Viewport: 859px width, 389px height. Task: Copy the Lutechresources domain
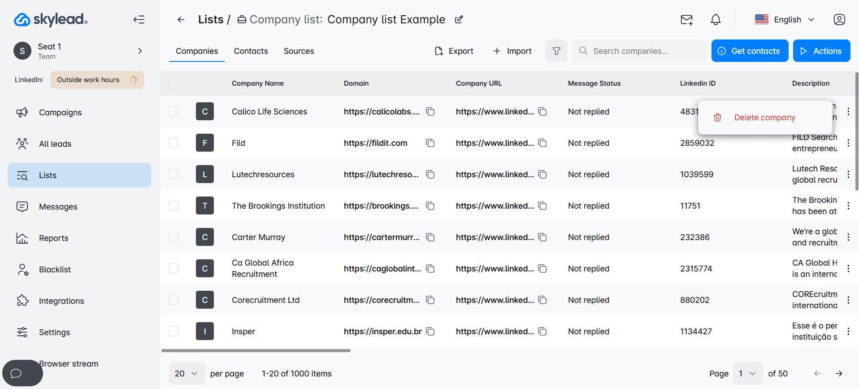430,174
